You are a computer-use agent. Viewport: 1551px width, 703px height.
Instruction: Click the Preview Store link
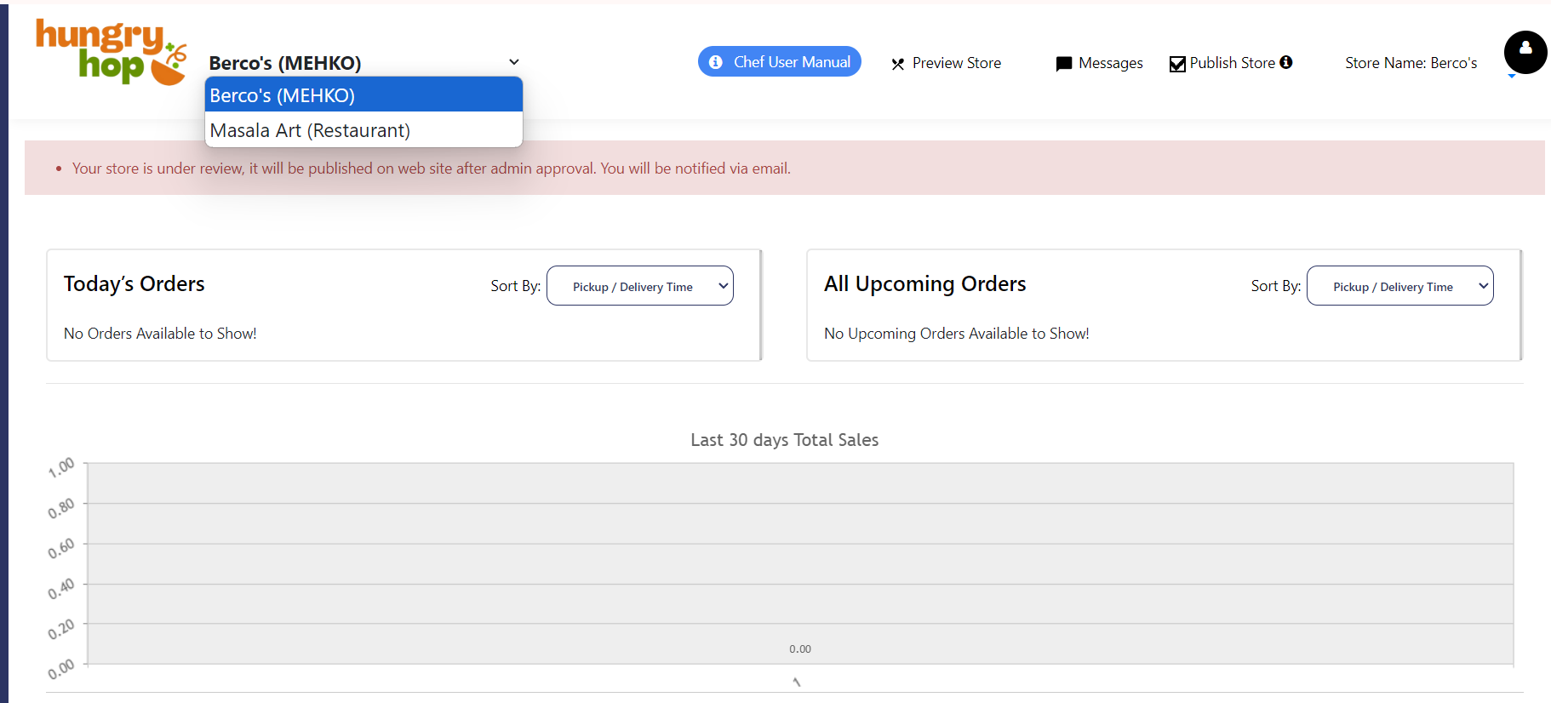click(x=956, y=63)
